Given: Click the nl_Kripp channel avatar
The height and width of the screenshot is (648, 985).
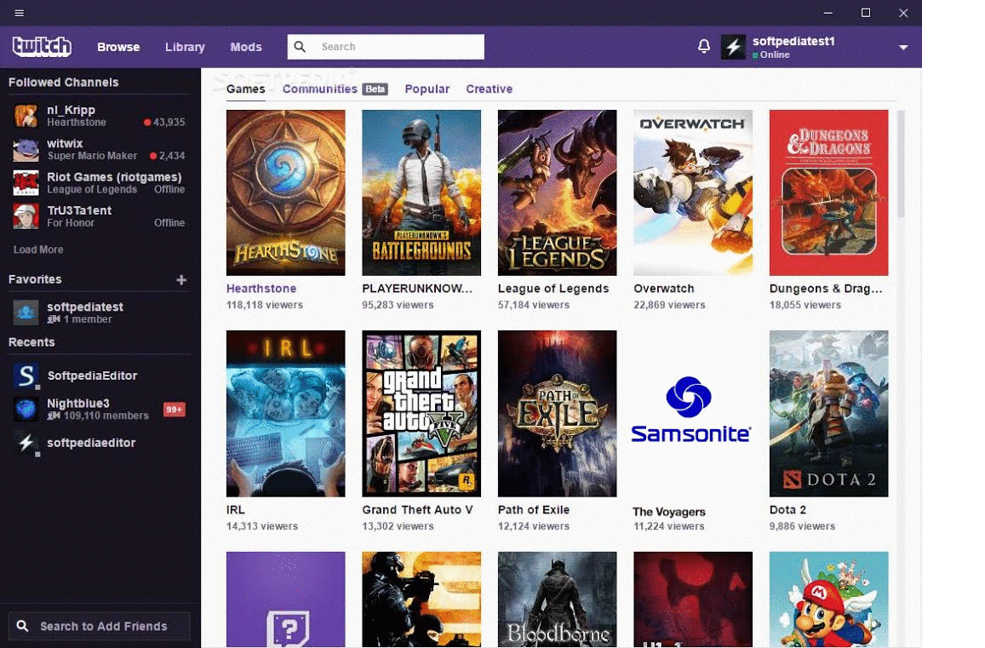Looking at the screenshot, I should (26, 116).
